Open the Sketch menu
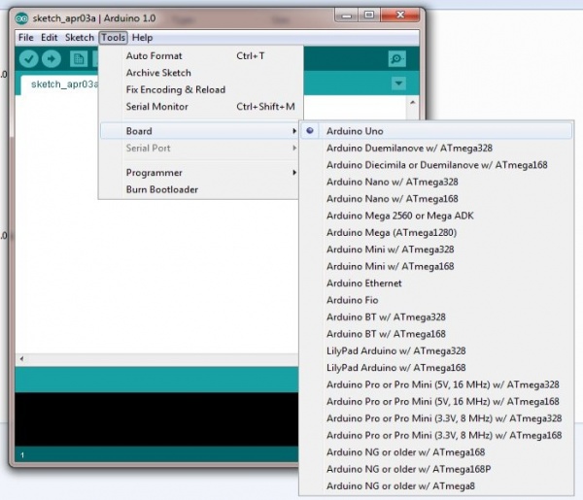 [x=80, y=38]
